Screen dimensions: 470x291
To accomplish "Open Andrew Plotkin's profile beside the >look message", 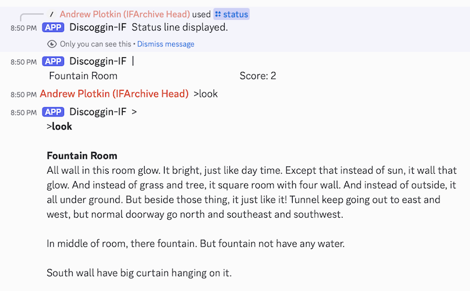I will click(114, 94).
